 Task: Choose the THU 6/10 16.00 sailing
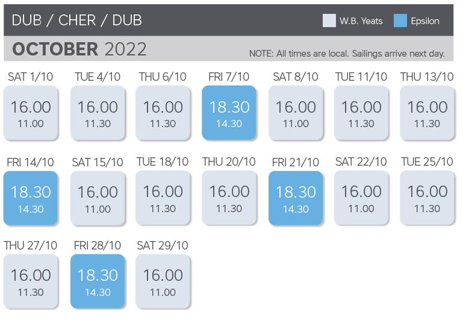163,113
